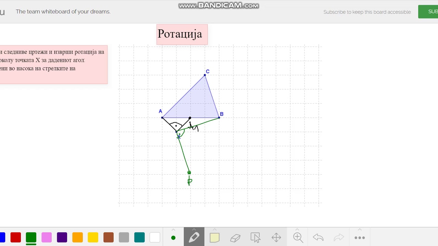Viewport: 438px width, 246px height.
Task: Select the pen drawing tool
Action: coord(194,237)
